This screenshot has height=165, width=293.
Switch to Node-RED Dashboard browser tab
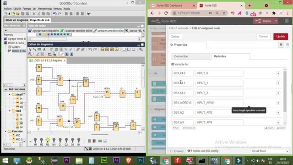click(x=169, y=5)
